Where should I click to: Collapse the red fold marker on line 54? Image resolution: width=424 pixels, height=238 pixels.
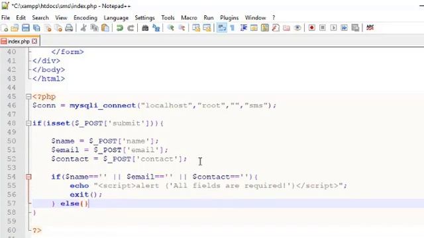28,177
